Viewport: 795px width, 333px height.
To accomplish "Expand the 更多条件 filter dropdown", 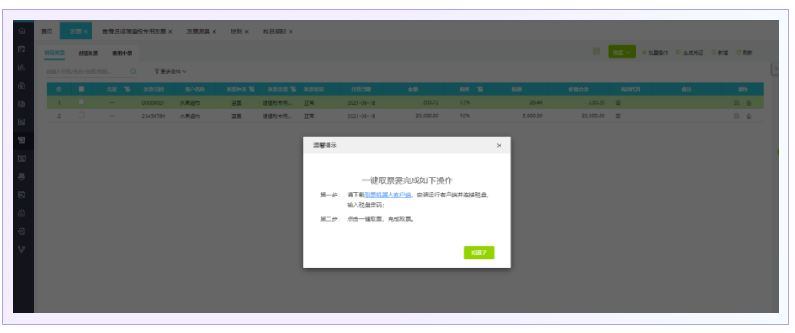I will [x=170, y=71].
